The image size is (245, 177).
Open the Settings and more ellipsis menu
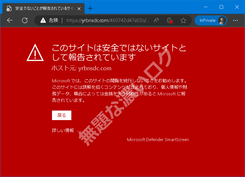[x=235, y=20]
